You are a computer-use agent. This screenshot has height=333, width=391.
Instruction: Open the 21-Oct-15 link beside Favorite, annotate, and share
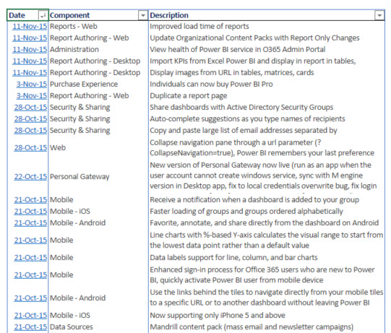30,222
